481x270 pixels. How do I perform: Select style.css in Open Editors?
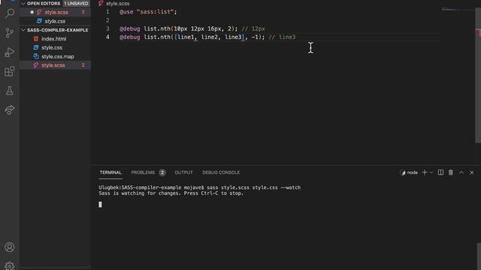55,21
